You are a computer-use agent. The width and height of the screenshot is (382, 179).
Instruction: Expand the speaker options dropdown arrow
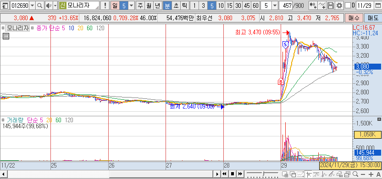point(55,5)
